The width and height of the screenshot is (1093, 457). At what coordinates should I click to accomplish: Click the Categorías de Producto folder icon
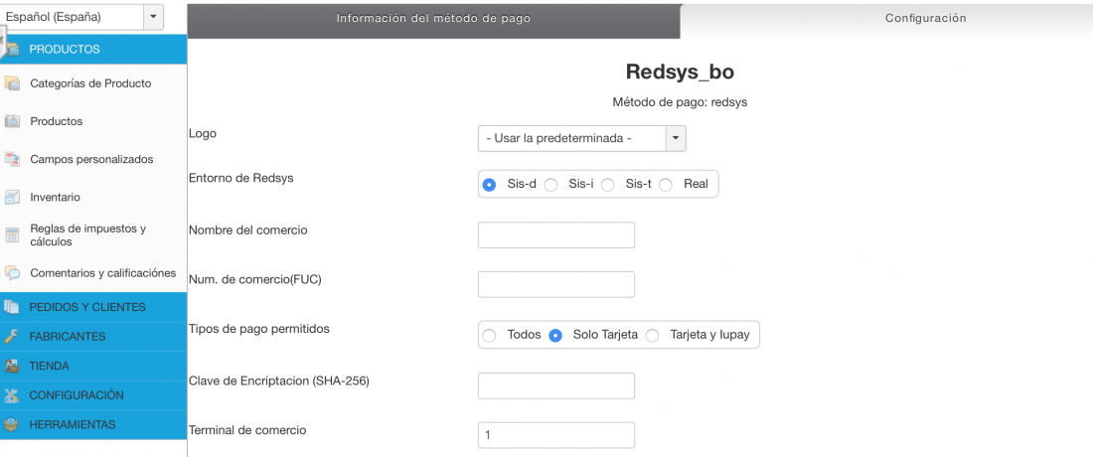point(12,83)
